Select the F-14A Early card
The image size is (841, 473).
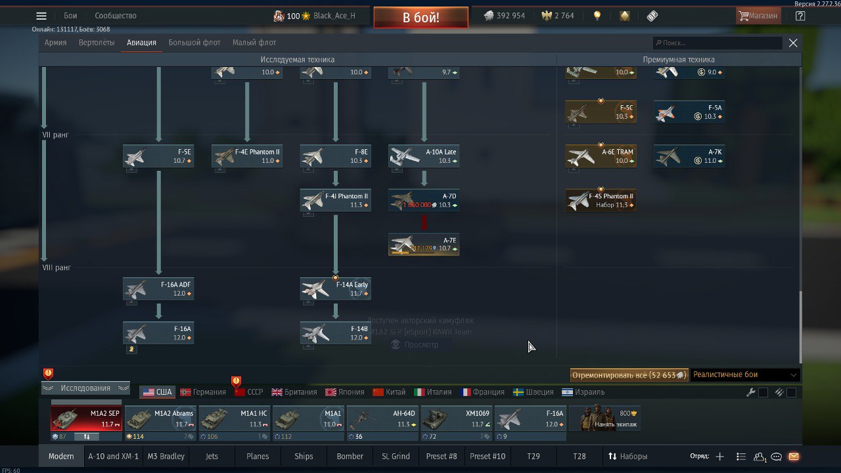point(336,289)
